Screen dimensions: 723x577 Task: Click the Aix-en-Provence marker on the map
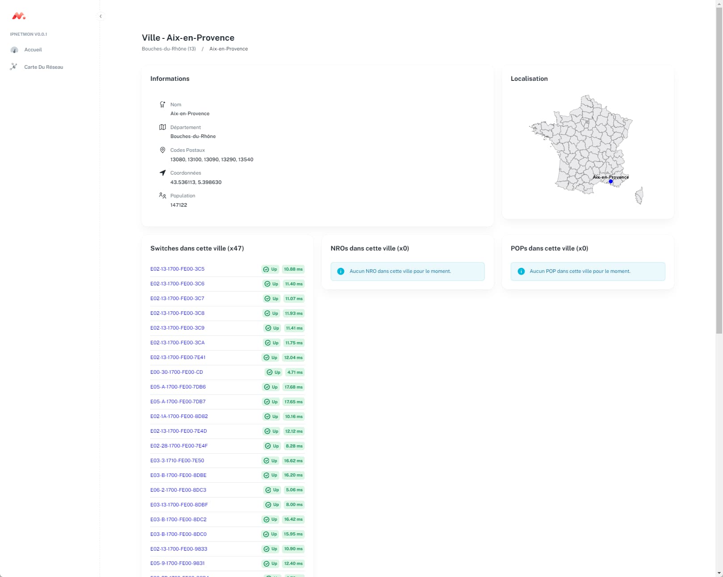(611, 181)
